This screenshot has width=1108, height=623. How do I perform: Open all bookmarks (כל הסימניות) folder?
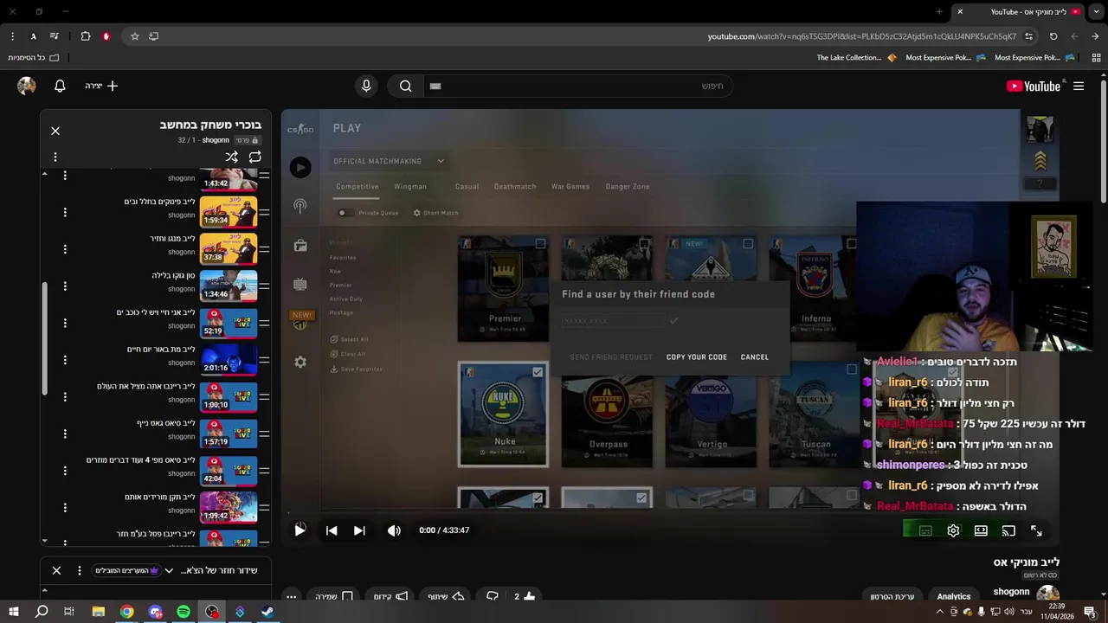[34, 58]
